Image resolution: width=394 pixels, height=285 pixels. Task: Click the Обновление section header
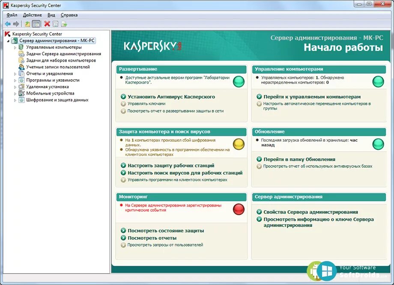pos(319,132)
